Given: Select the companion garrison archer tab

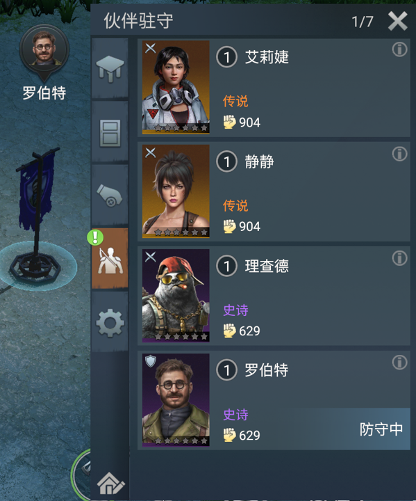Looking at the screenshot, I should tap(110, 258).
